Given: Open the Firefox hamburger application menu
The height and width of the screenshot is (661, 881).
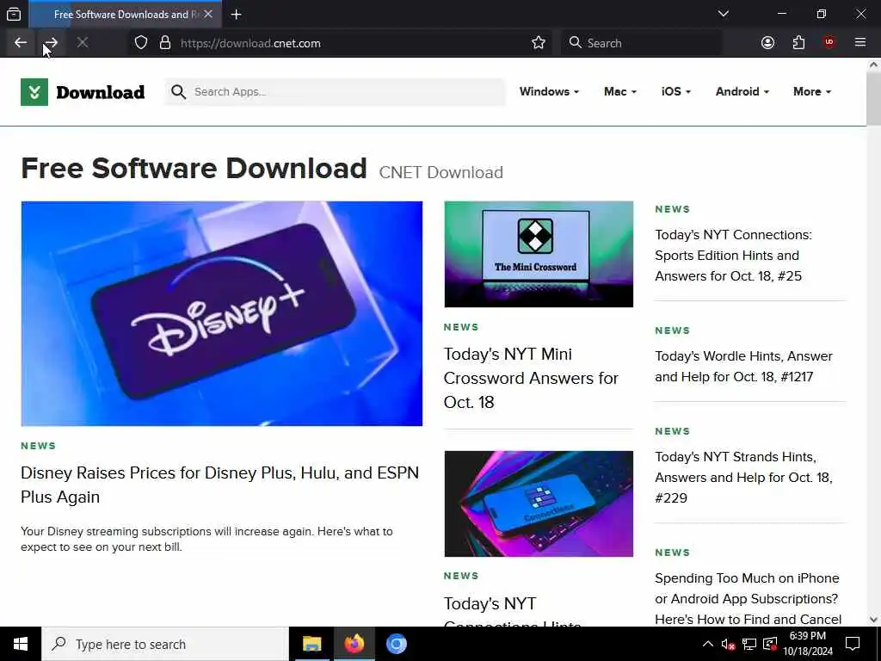Looking at the screenshot, I should [x=859, y=43].
